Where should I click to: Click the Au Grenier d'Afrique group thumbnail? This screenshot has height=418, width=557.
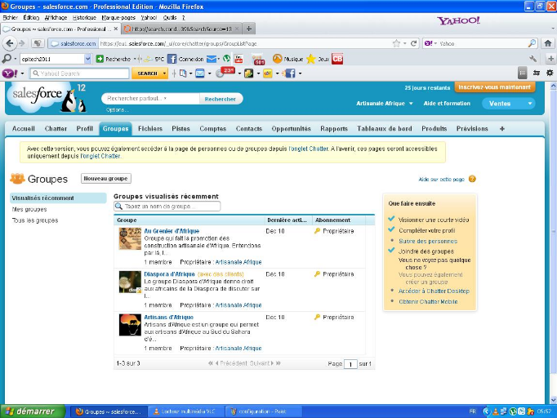click(130, 238)
